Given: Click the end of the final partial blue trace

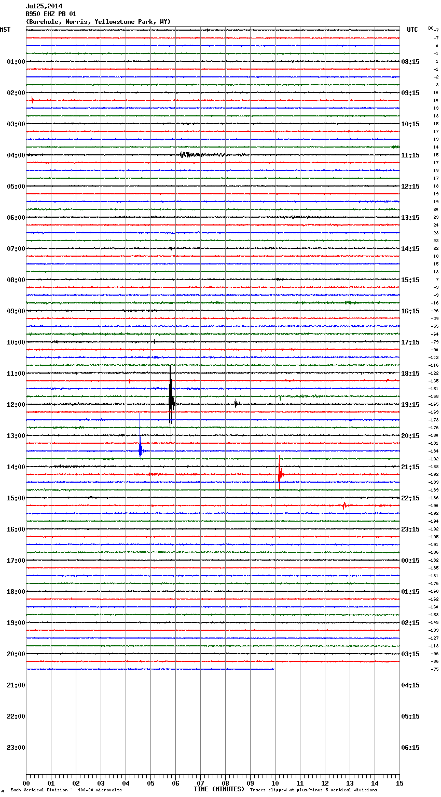Looking at the screenshot, I should (274, 669).
